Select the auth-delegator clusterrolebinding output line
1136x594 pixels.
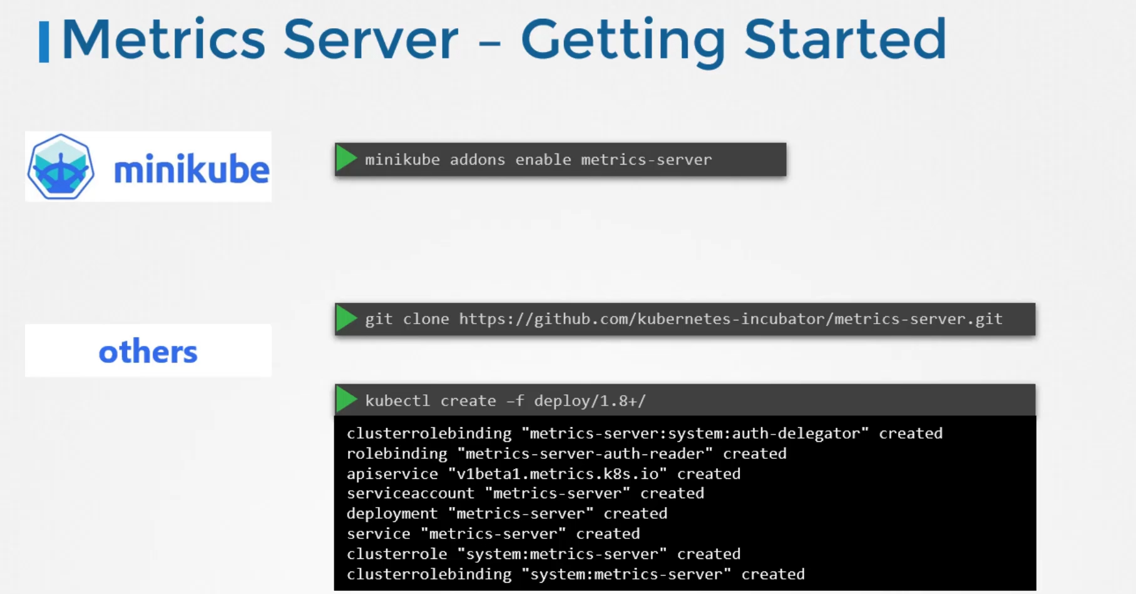(644, 433)
